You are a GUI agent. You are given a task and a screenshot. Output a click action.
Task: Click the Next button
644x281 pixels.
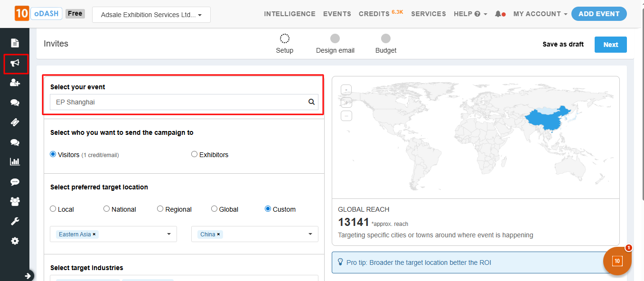point(610,45)
